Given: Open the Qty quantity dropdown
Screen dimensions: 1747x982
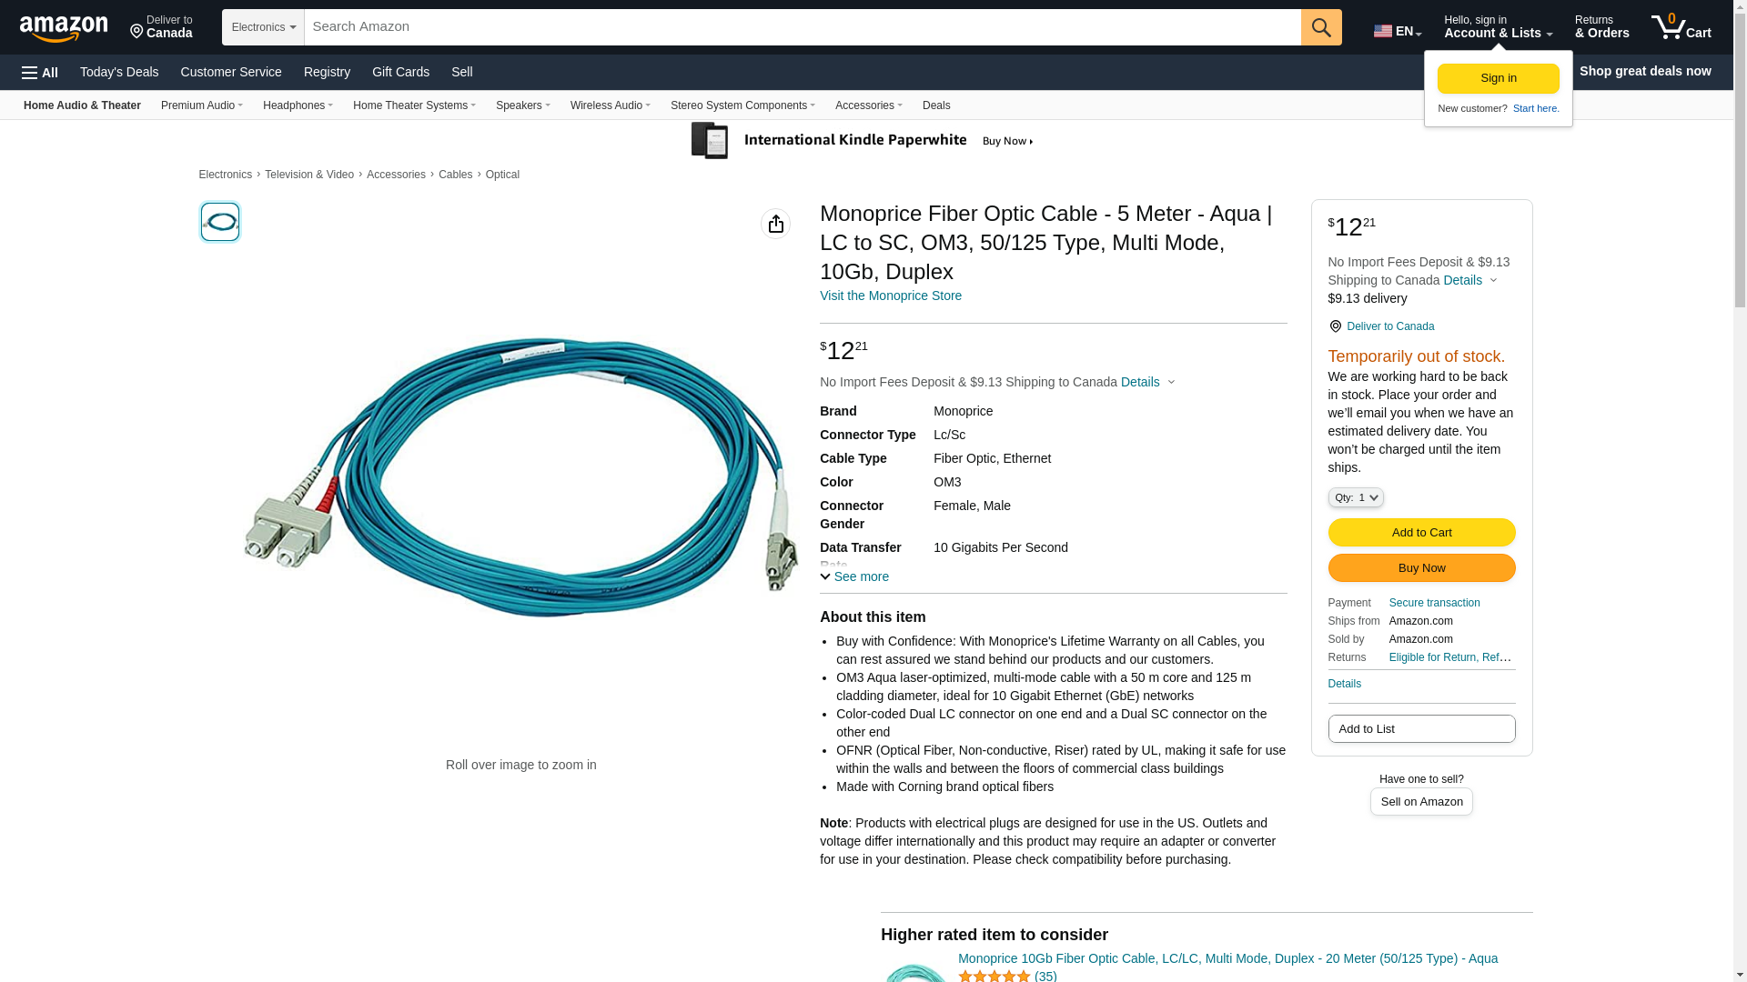Looking at the screenshot, I should point(1356,497).
